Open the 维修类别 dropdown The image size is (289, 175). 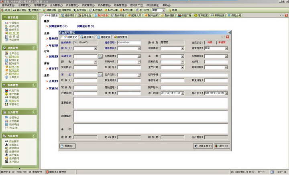139,49
